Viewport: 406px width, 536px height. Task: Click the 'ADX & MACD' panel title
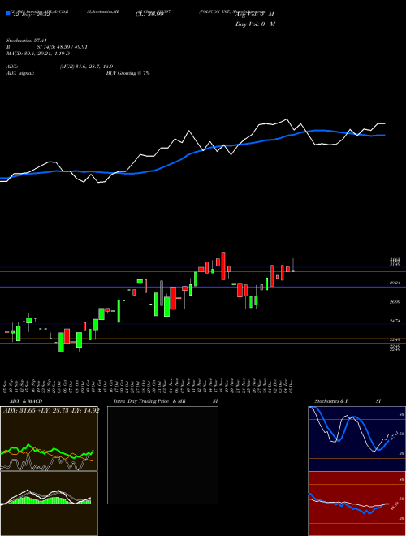(x=26, y=401)
